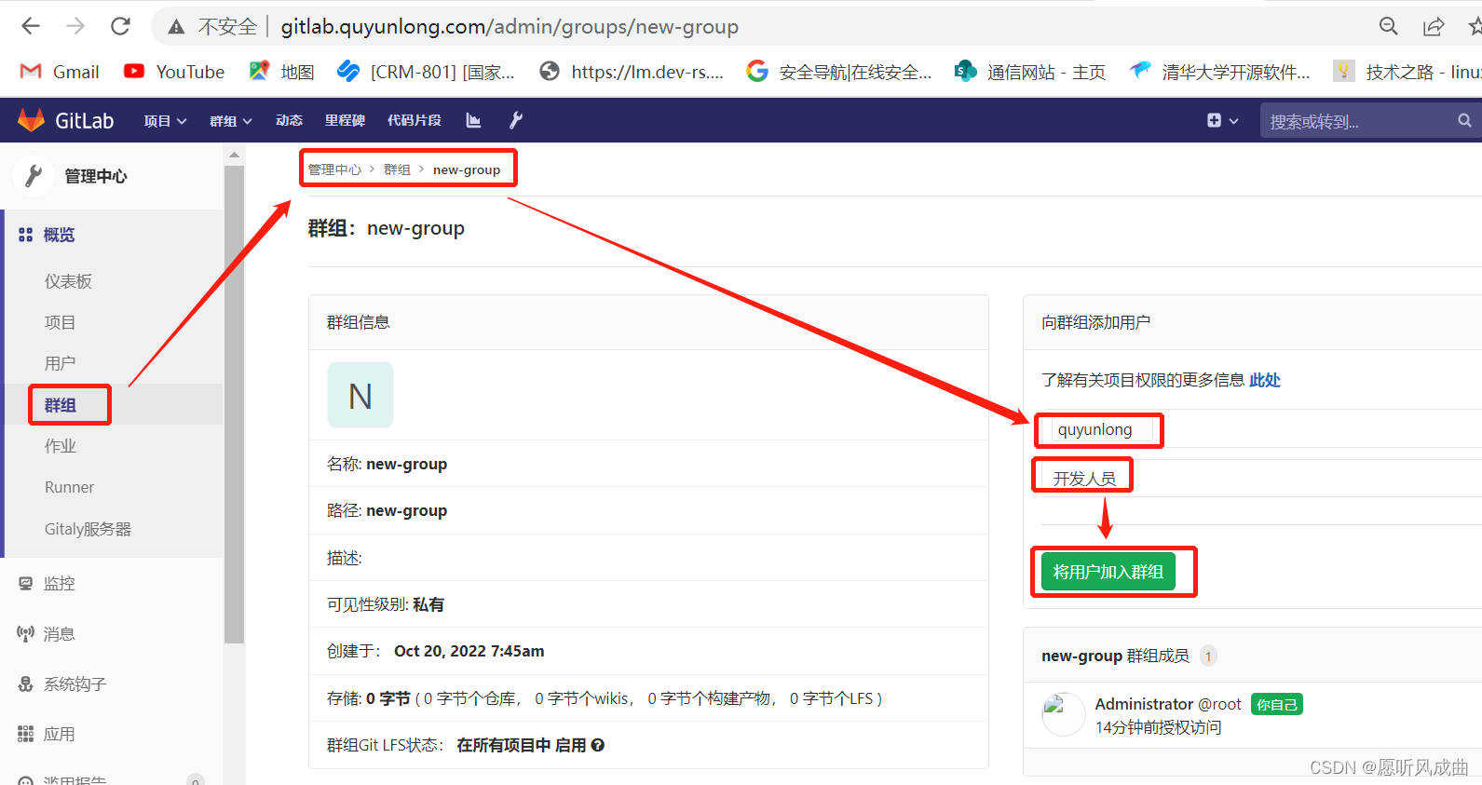The height and width of the screenshot is (785, 1482).
Task: Open 项目 in the sidebar
Action: coord(60,322)
